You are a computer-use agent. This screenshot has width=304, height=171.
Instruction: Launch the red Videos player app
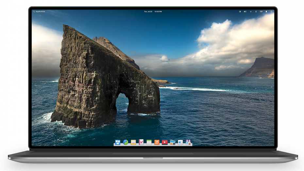[x=165, y=142]
